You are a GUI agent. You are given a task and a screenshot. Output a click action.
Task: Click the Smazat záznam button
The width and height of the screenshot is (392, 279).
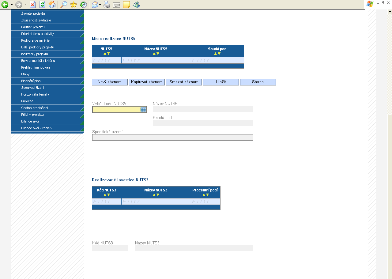tap(184, 82)
